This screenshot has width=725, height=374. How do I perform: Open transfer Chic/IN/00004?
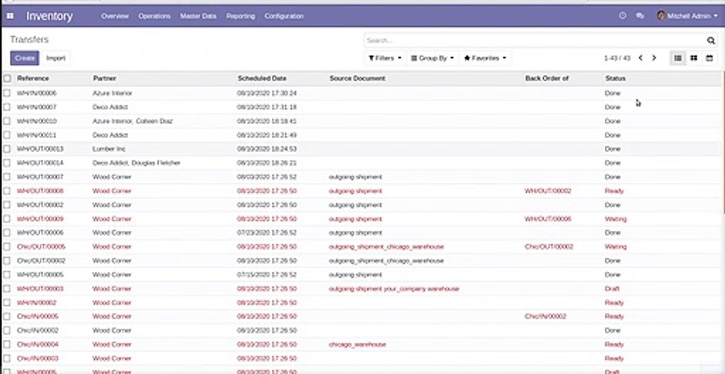pos(38,344)
